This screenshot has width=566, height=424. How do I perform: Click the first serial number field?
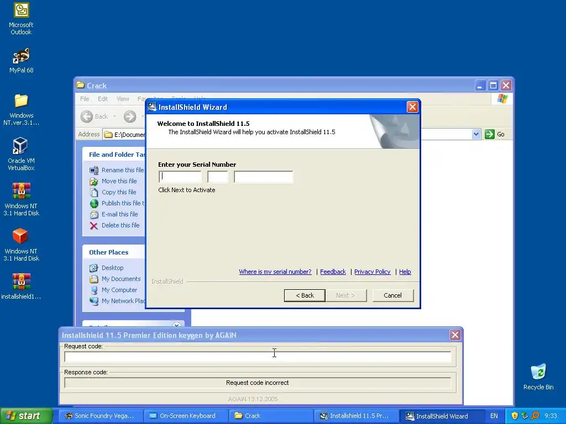181,177
